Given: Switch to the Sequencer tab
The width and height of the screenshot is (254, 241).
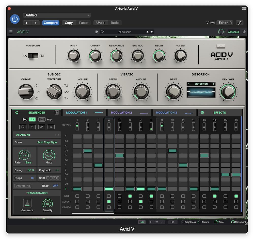Looking at the screenshot, I should click(37, 113).
